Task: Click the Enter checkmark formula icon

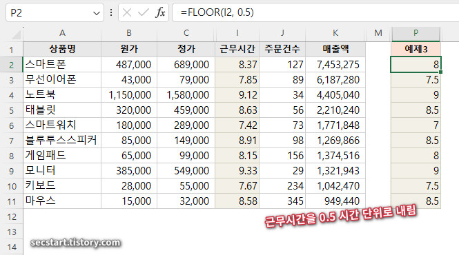Action: 143,12
